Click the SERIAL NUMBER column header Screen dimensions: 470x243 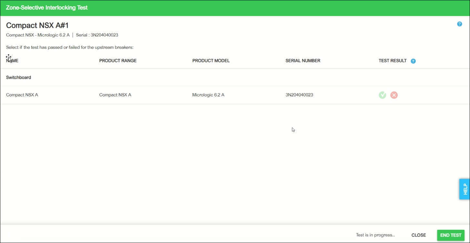(x=303, y=61)
